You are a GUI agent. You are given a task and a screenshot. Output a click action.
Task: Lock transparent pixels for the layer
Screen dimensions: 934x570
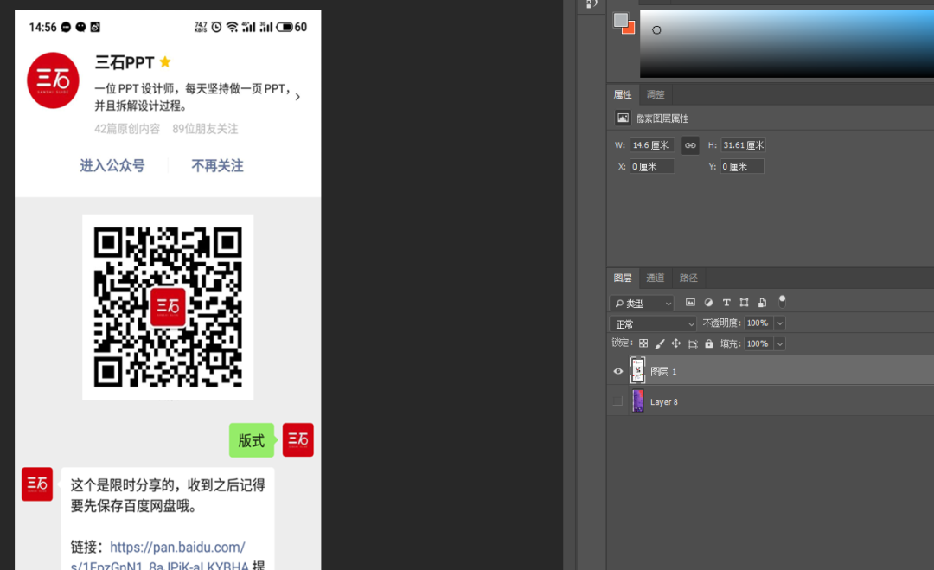point(643,343)
